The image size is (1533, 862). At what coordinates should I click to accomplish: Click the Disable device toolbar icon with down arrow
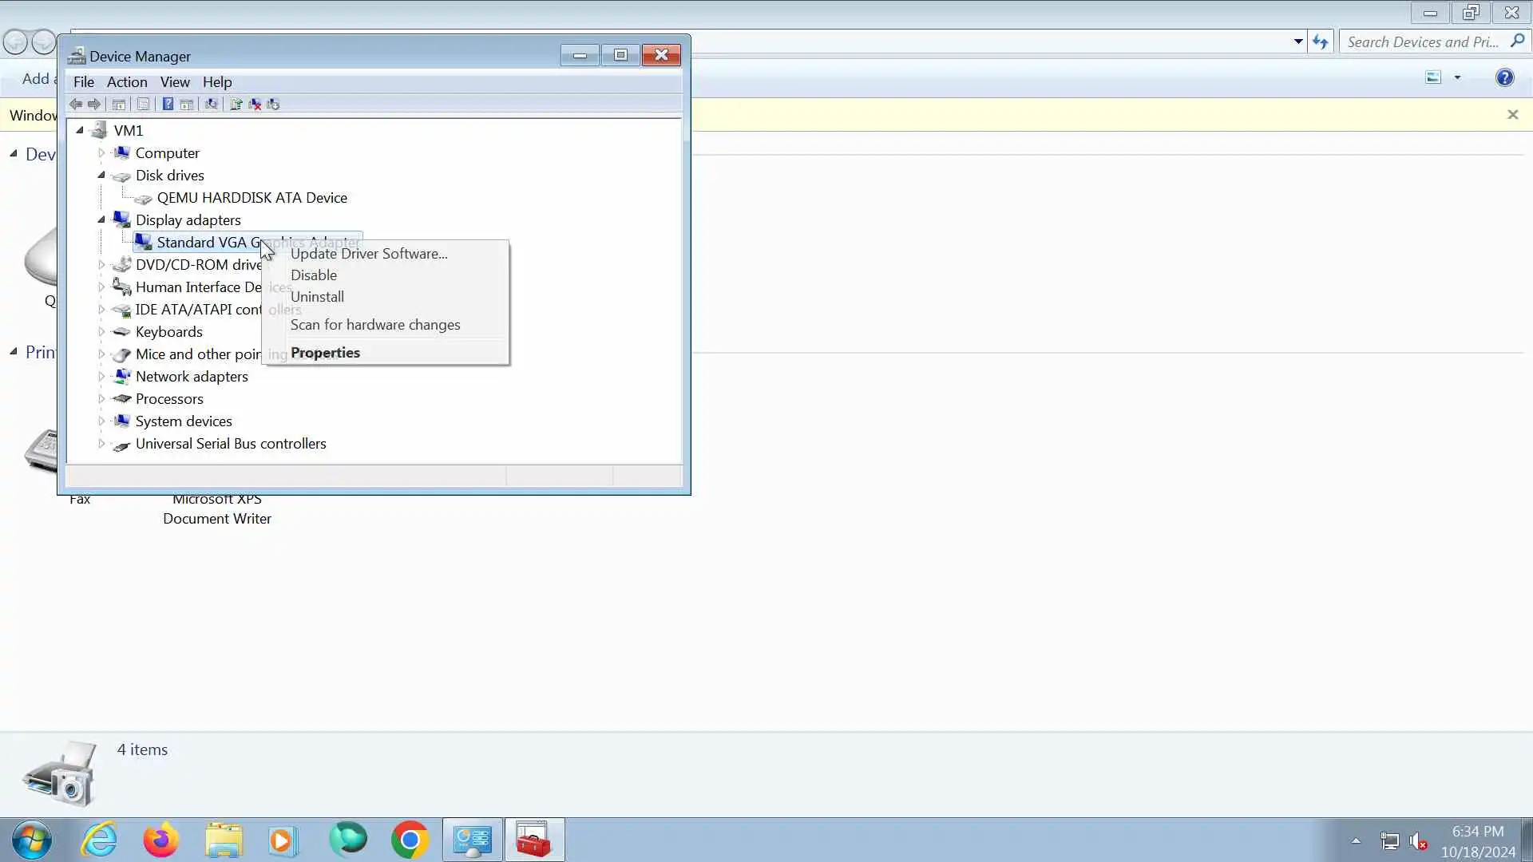[273, 105]
